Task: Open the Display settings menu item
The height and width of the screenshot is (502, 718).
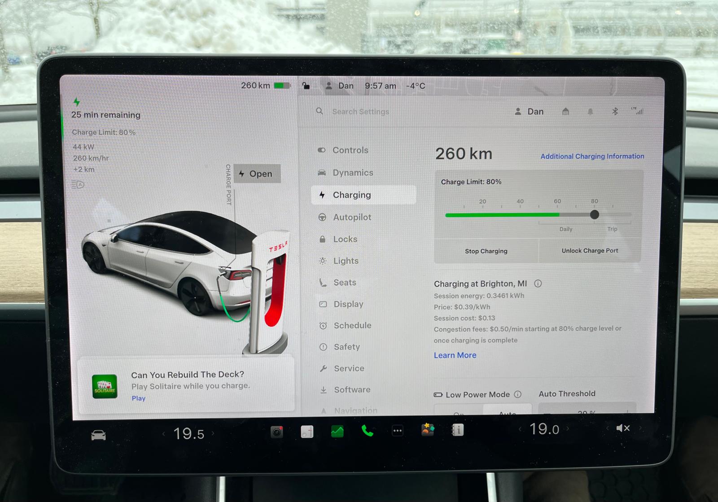Action: (348, 304)
